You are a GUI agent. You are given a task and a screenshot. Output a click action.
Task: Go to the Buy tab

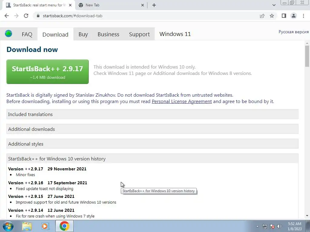[83, 34]
